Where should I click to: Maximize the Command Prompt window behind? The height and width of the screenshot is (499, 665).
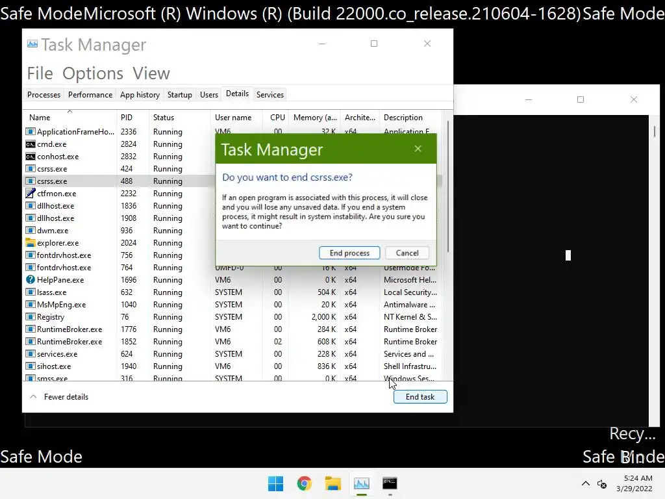click(581, 99)
